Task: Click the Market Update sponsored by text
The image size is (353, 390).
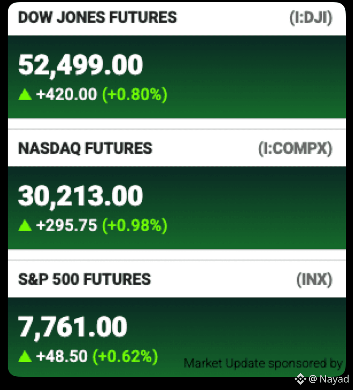Action: 263,363
